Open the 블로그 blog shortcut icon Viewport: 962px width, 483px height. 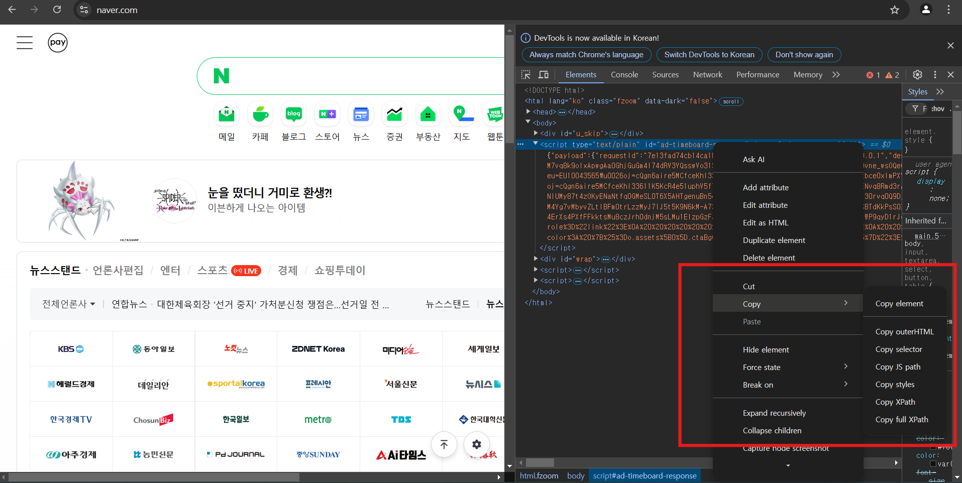[294, 114]
